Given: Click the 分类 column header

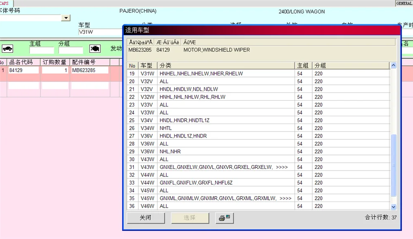Looking at the screenshot, I should pyautogui.click(x=226, y=66).
